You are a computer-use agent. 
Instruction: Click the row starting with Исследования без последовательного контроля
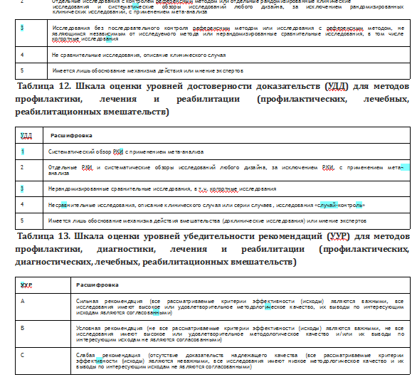point(213,33)
